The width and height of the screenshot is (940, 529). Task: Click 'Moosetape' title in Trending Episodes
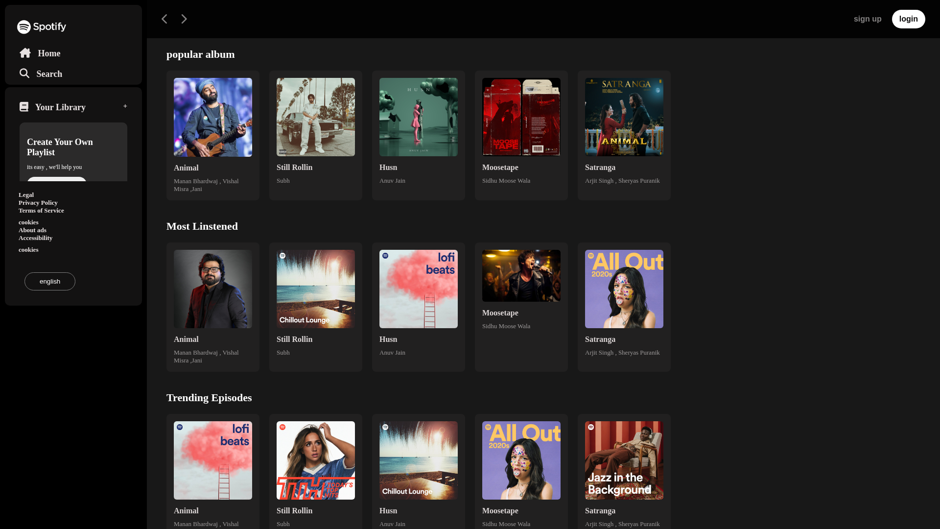pyautogui.click(x=500, y=511)
